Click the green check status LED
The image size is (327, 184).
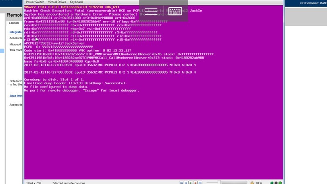(280, 183)
